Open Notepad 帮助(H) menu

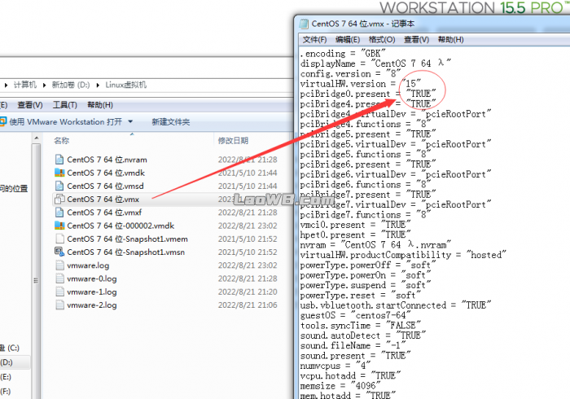pyautogui.click(x=451, y=40)
